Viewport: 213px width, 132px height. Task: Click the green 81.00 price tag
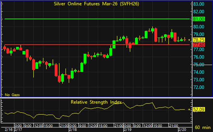[x=199, y=19]
